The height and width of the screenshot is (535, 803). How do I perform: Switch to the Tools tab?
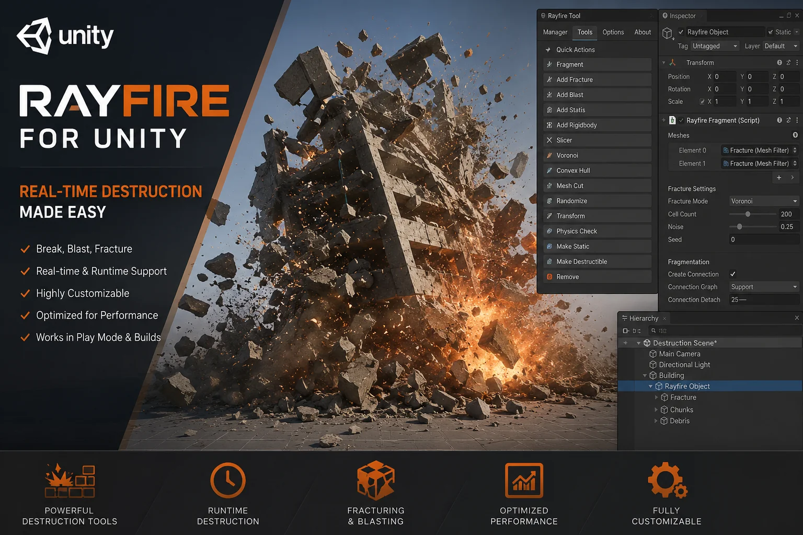pyautogui.click(x=585, y=32)
